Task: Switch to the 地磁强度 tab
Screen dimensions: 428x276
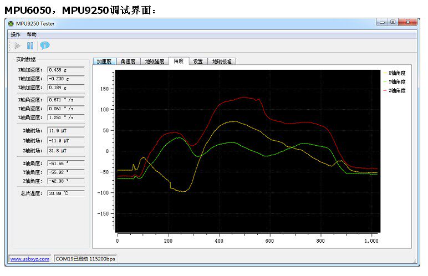Action: click(x=155, y=61)
